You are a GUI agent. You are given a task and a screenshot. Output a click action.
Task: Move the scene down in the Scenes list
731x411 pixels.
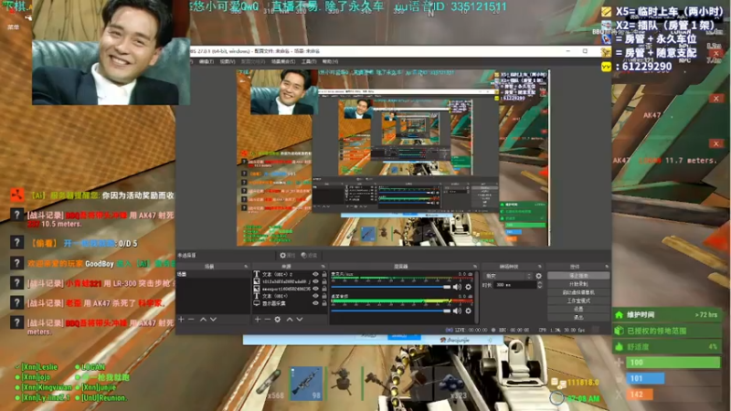(213, 319)
